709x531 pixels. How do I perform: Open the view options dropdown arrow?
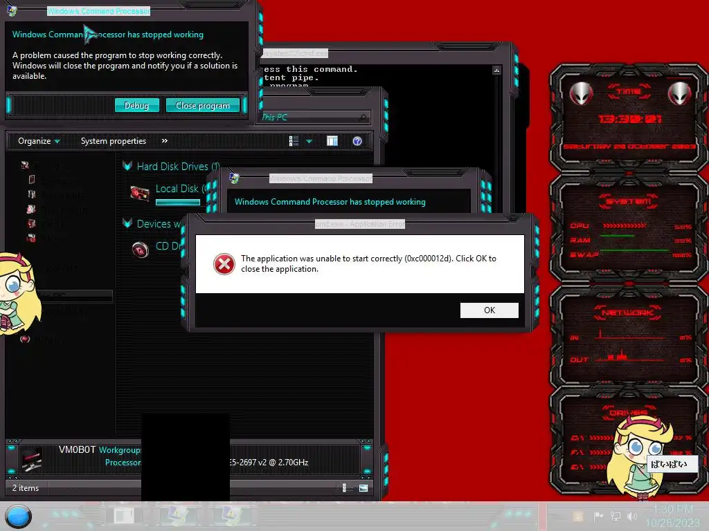coord(309,141)
